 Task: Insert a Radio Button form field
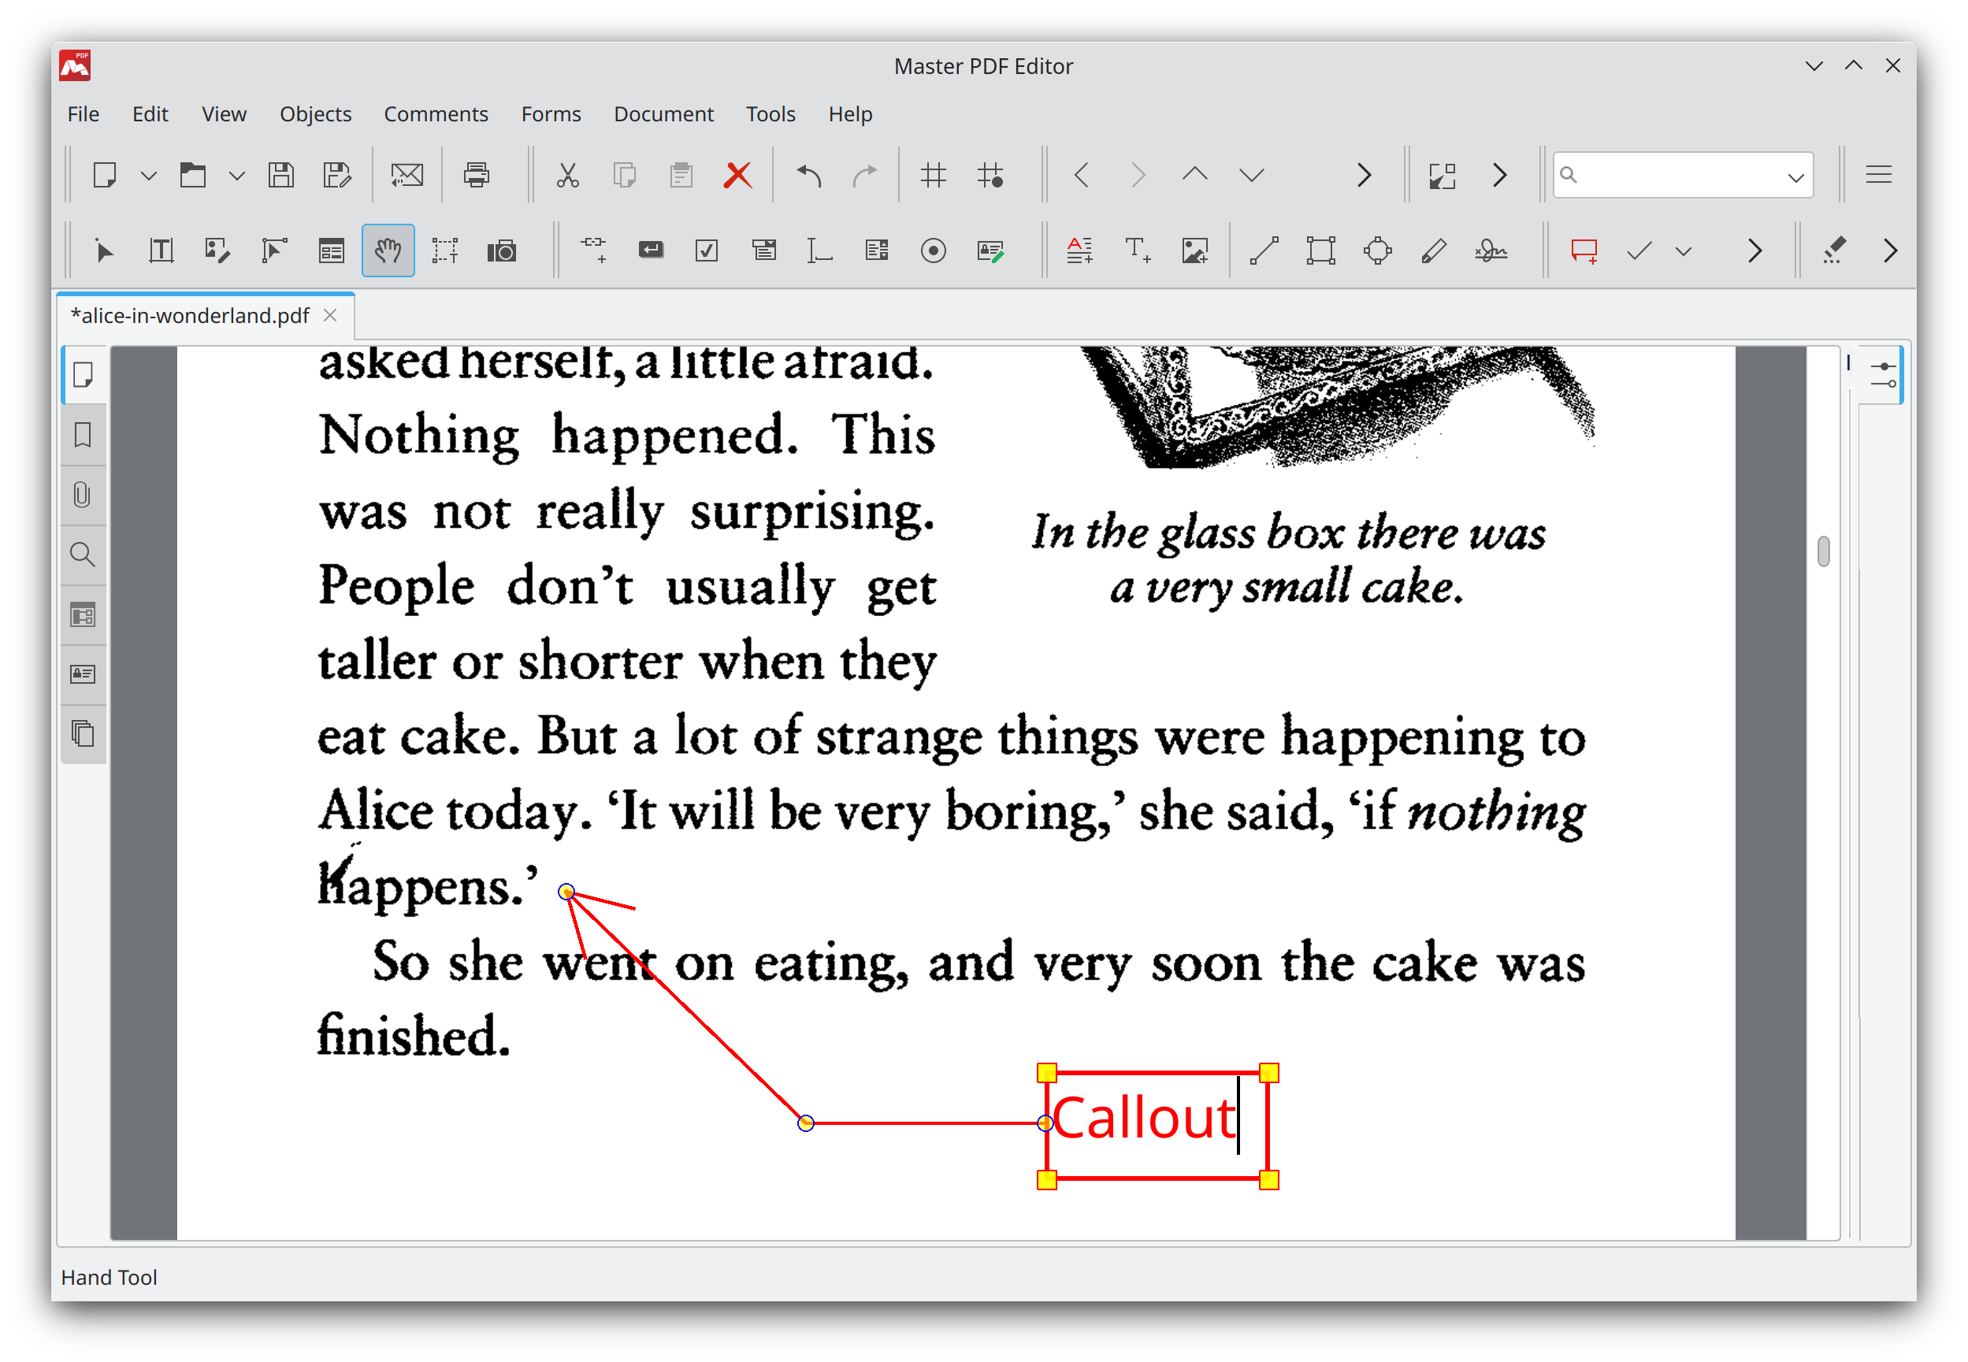point(934,250)
